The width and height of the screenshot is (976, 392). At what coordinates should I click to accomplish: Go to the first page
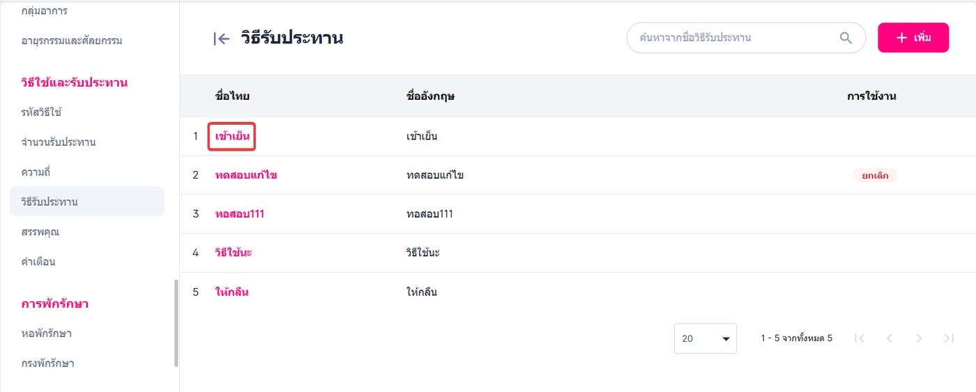(x=860, y=338)
